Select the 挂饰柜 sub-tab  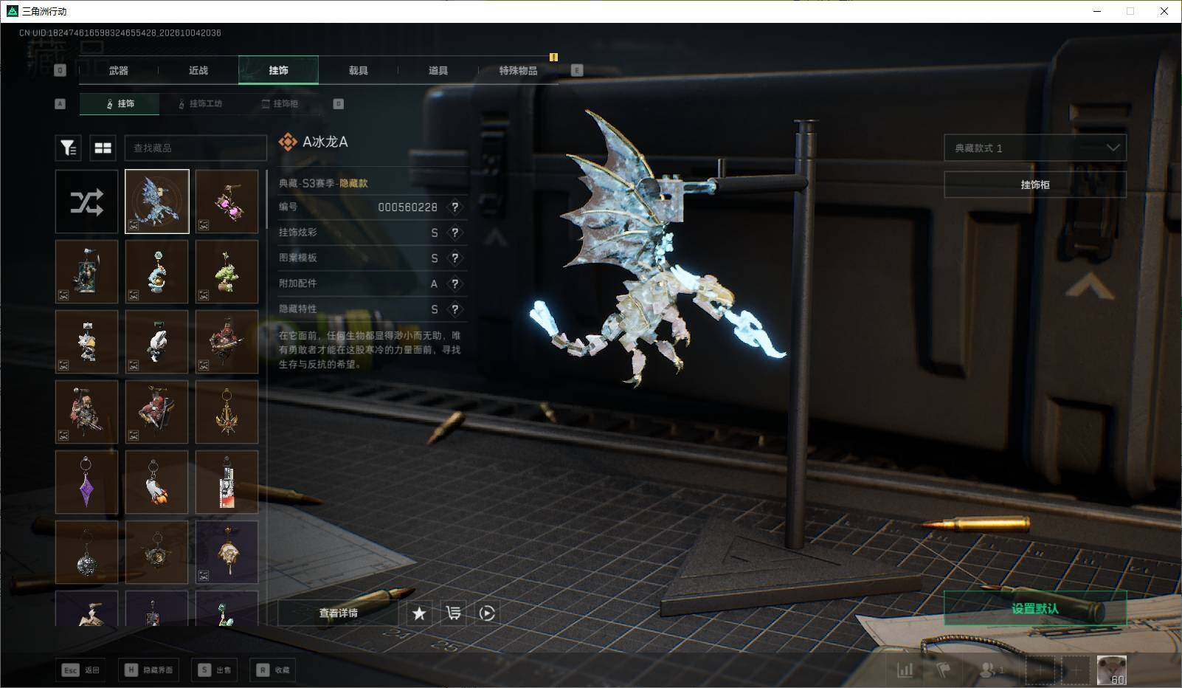coord(280,104)
